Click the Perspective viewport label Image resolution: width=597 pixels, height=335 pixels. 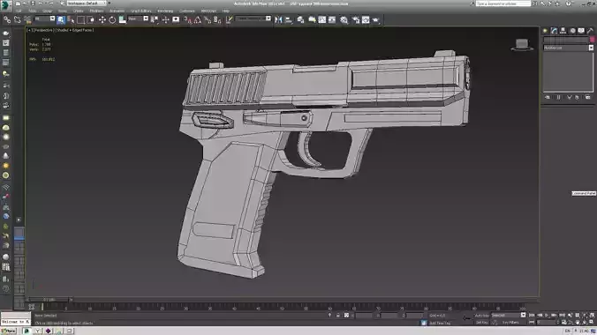(44, 30)
